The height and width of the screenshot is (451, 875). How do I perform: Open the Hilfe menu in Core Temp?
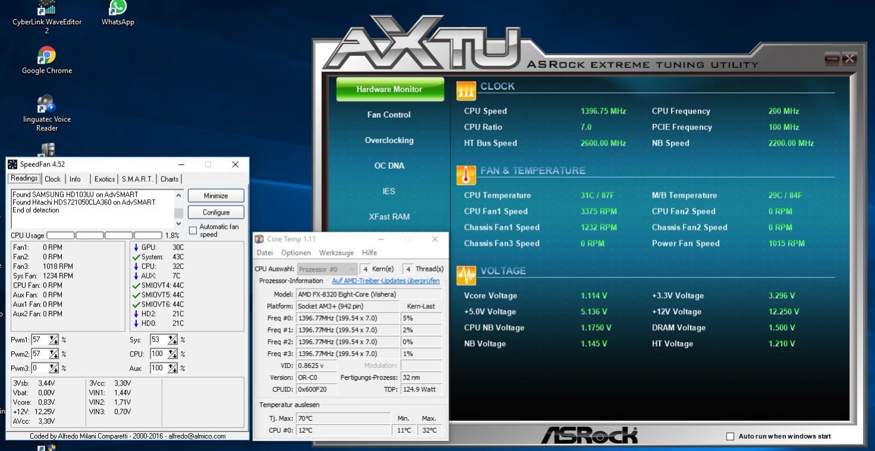click(369, 253)
